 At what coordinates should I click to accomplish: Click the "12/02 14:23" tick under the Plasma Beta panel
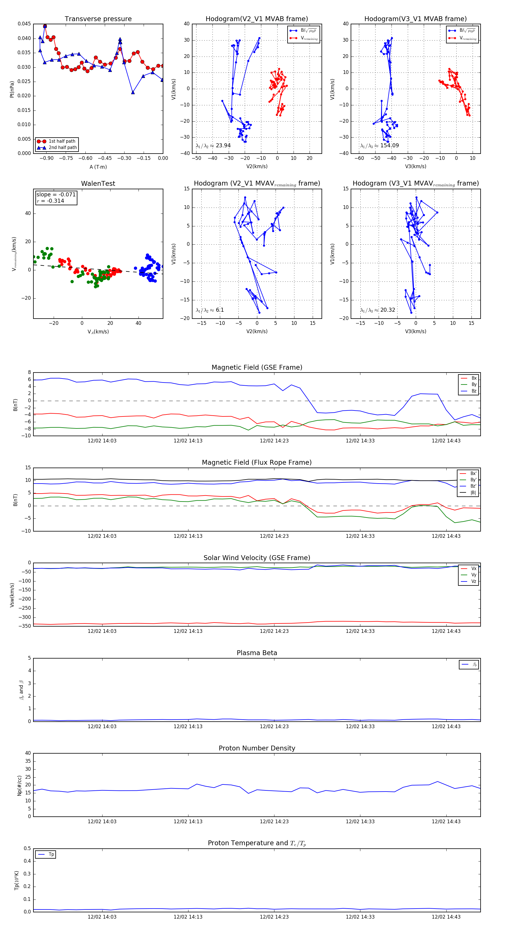coord(274,726)
